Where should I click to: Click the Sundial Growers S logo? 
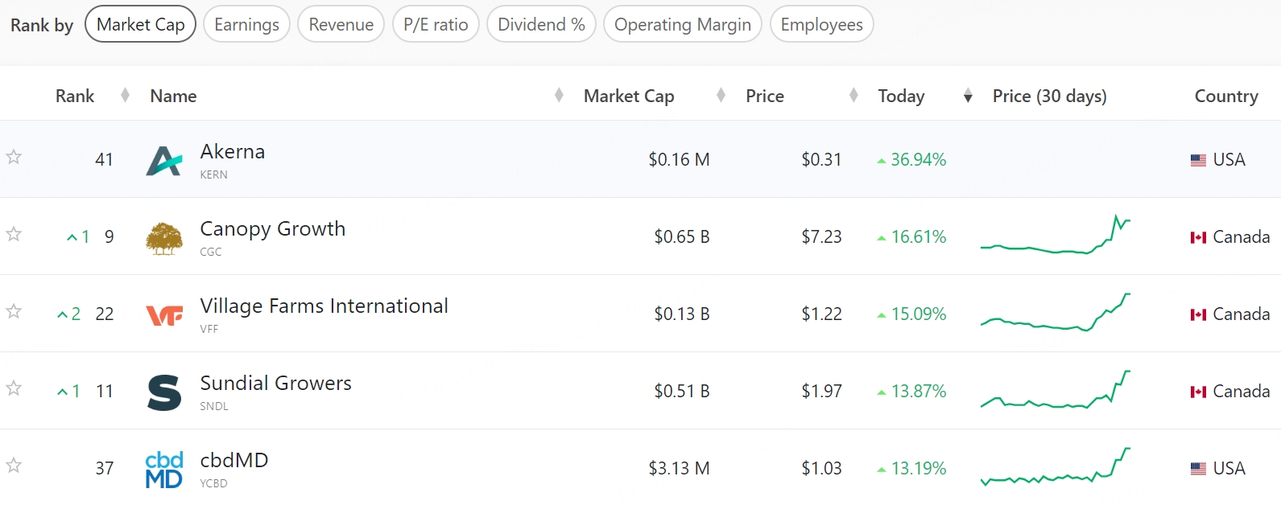(163, 392)
